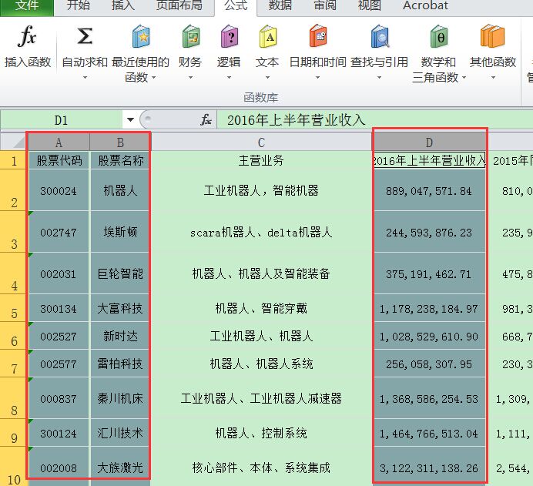Click the fx button beside formula bar
Viewport: 533px width, 486px height.
(206, 119)
